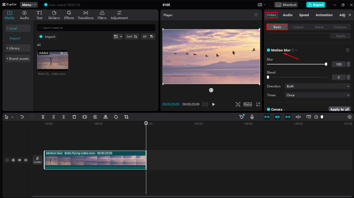Click the rotate handle below preview

point(211,90)
